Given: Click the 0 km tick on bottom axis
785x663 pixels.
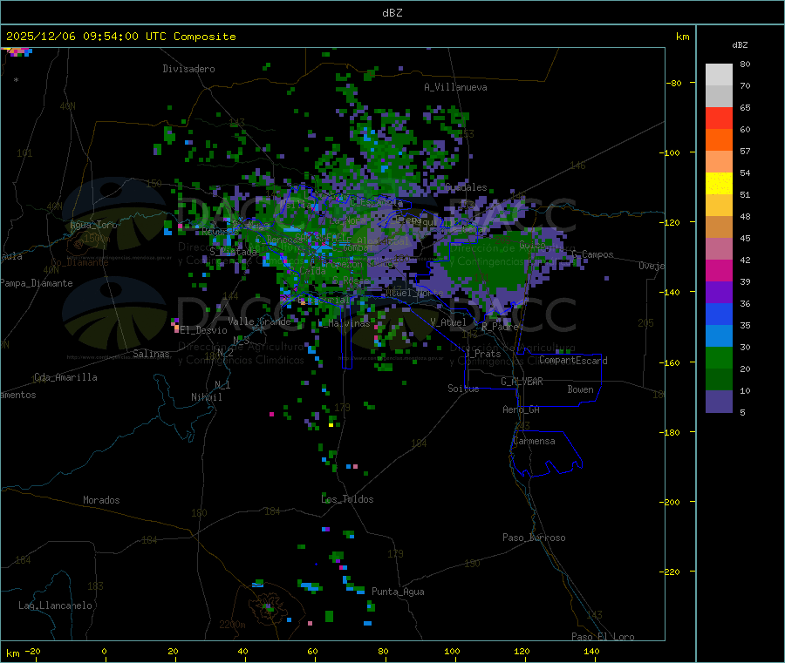Looking at the screenshot, I should (104, 652).
